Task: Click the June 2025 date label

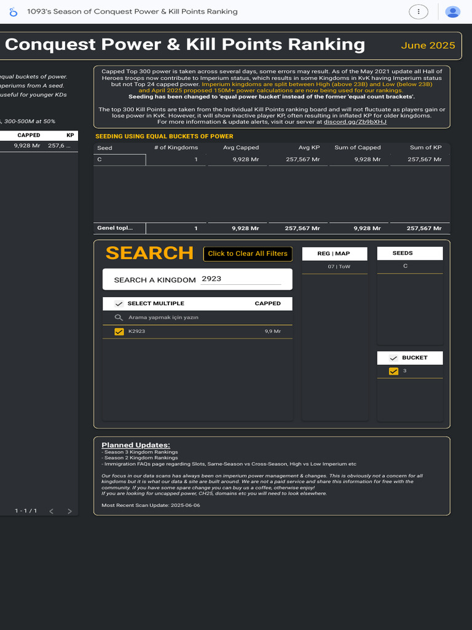Action: point(428,46)
